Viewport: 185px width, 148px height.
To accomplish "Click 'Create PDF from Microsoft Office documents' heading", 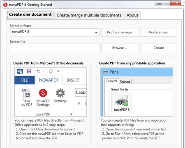I will coord(48,63).
